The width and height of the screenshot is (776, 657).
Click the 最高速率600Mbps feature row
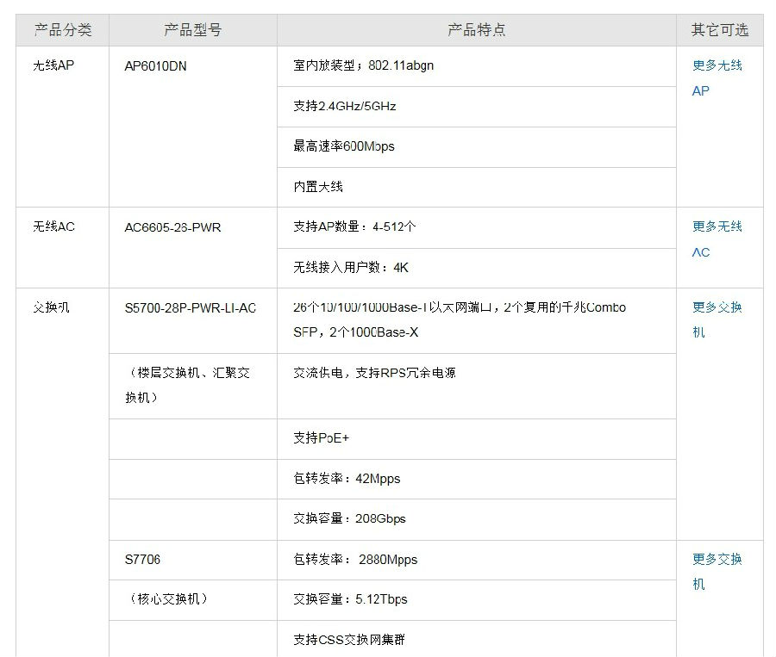(x=343, y=147)
